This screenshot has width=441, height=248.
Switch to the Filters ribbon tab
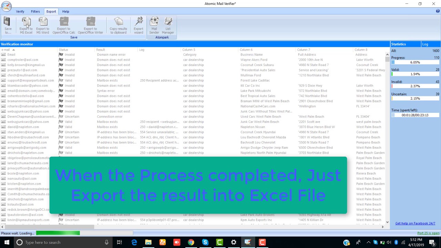pos(35,11)
